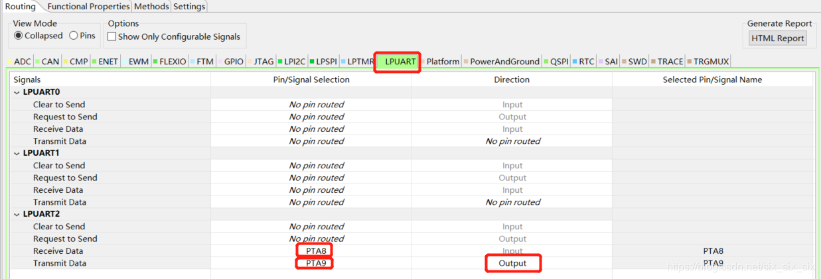Open the LPTMR peripheral tab
This screenshot has height=279, width=821.
pos(358,62)
